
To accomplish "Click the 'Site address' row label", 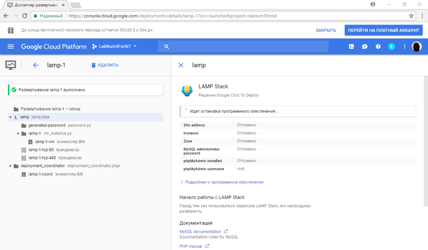I will (194, 125).
